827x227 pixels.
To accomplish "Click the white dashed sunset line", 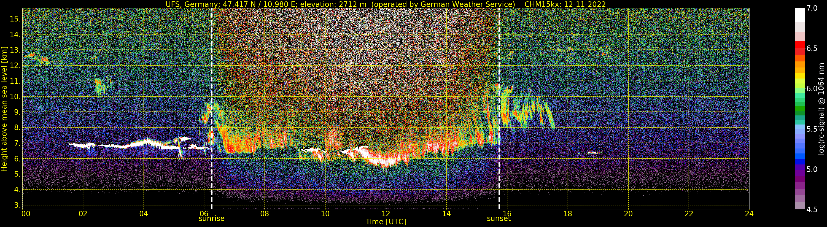I will 499,109.
